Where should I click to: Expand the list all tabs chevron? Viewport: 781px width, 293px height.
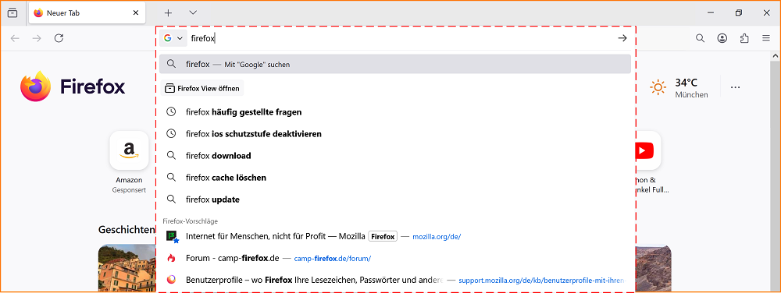pyautogui.click(x=193, y=13)
